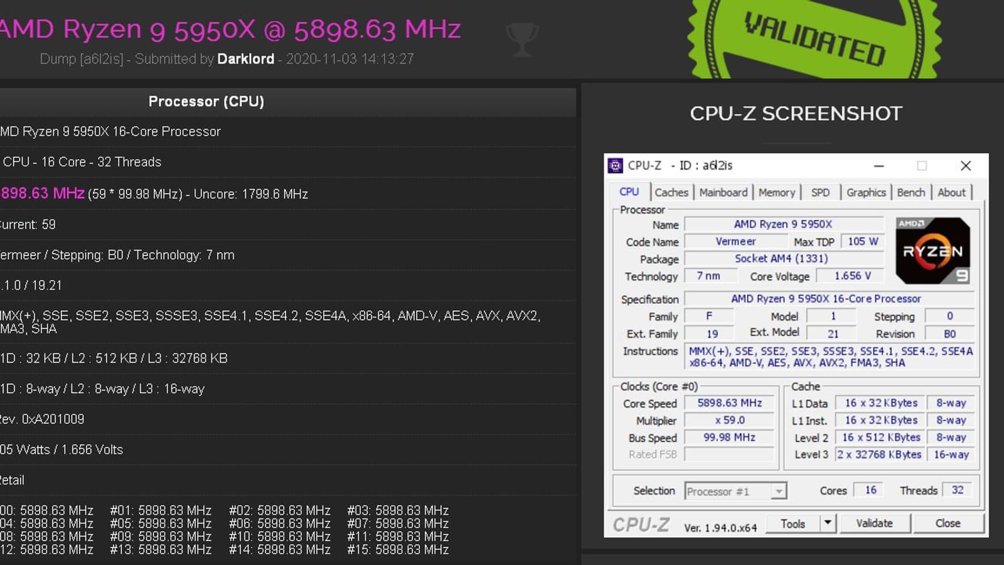1004x565 pixels.
Task: Click the CPU-Z version text Ver. 1.94.0.x64
Action: 720,528
